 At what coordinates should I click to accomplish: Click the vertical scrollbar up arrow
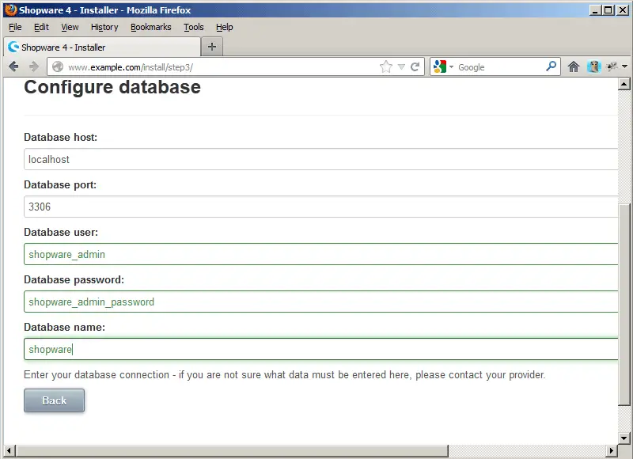624,84
